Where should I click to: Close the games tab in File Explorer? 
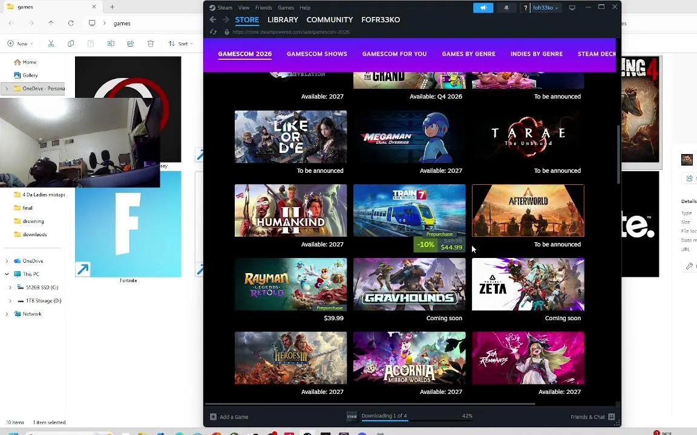[x=94, y=7]
